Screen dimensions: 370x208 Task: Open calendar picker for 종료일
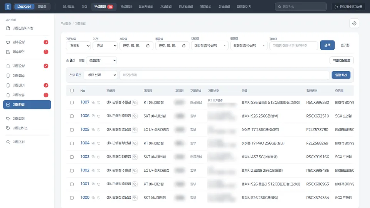tap(184, 45)
